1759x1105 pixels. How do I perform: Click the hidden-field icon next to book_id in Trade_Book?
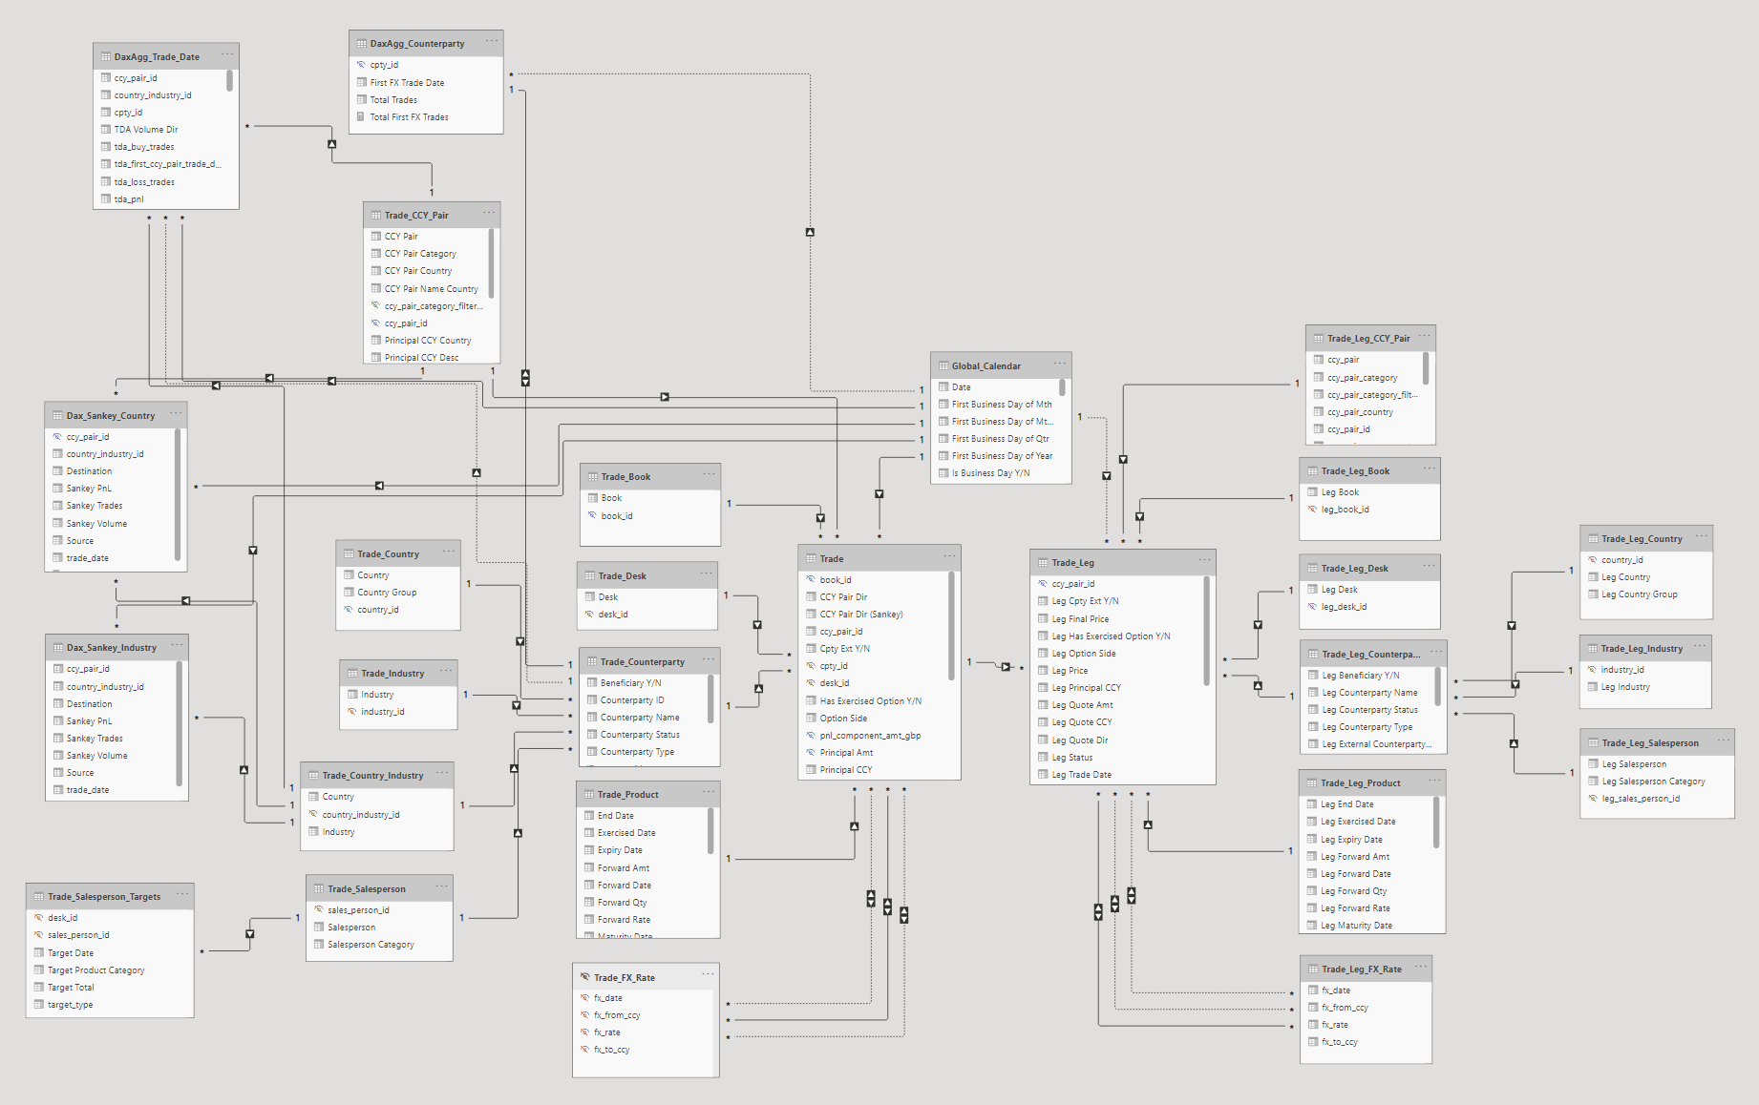click(x=592, y=514)
